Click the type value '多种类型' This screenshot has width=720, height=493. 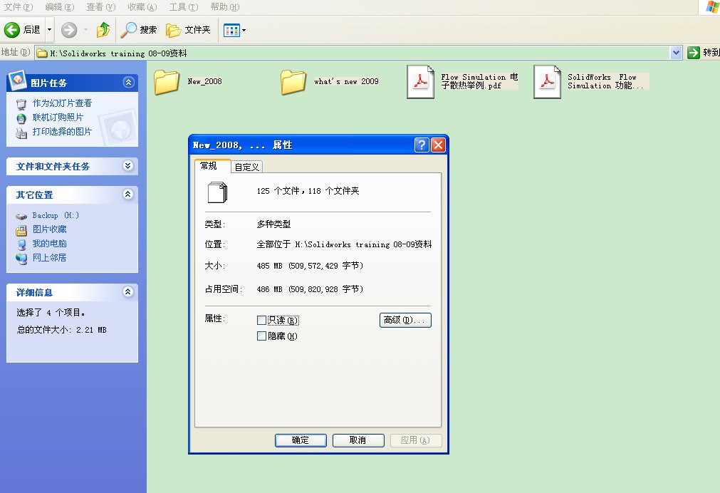[273, 224]
